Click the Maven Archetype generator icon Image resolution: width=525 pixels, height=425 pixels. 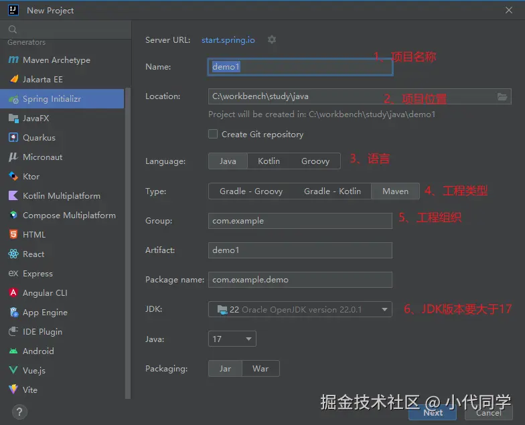(x=13, y=60)
